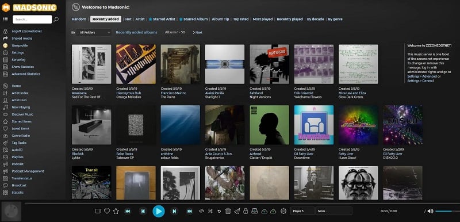
Task: Click the search input field
Action: [32, 20]
